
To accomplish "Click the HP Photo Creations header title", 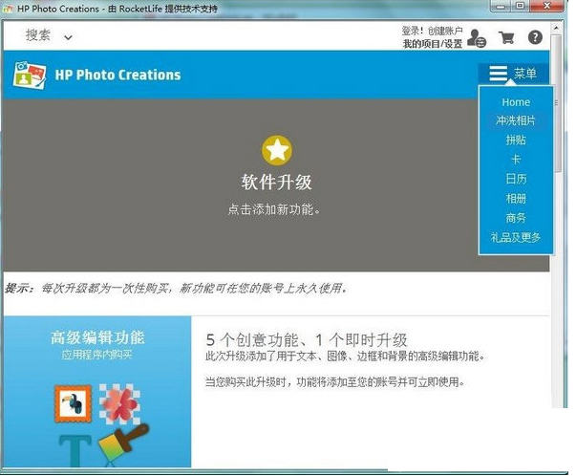I will coord(117,75).
